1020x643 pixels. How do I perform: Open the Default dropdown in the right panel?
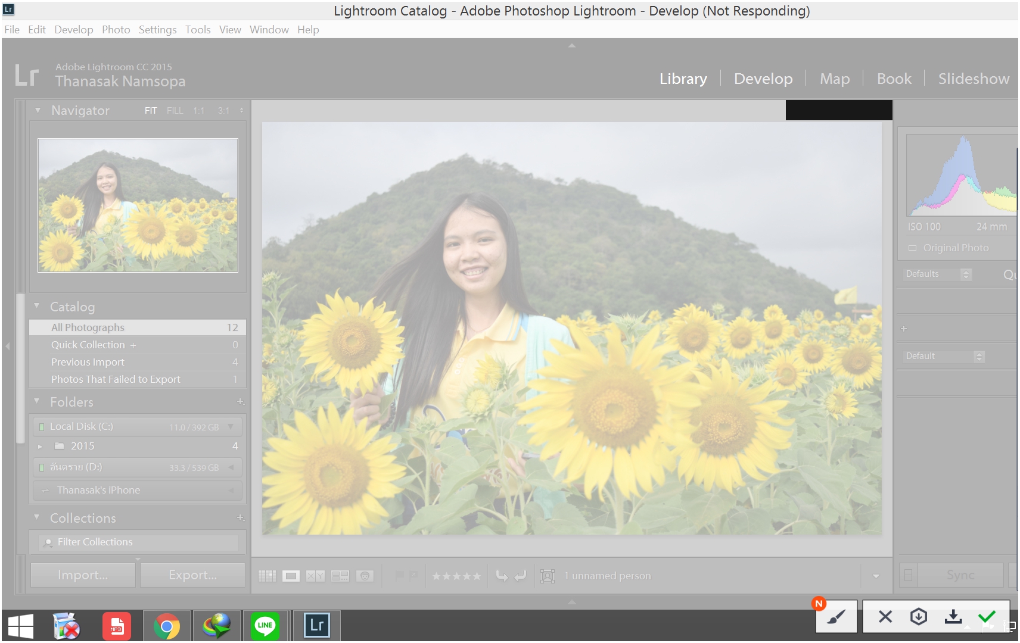click(944, 356)
